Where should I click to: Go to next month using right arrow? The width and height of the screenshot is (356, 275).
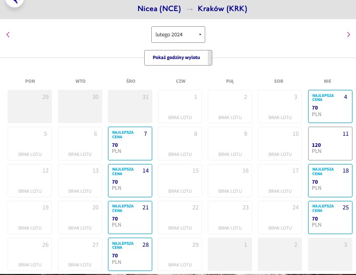pos(348,34)
